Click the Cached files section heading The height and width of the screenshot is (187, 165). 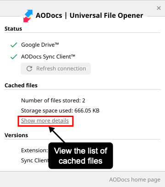click(21, 85)
